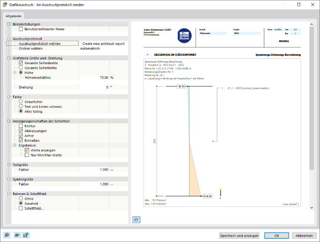Uncheck Werte anzeigen checkbox
This screenshot has width=320, height=242.
[x=27, y=150]
